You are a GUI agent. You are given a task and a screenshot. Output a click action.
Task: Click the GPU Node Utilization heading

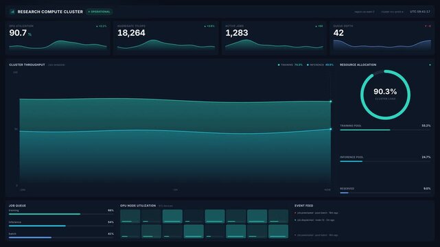pos(138,206)
